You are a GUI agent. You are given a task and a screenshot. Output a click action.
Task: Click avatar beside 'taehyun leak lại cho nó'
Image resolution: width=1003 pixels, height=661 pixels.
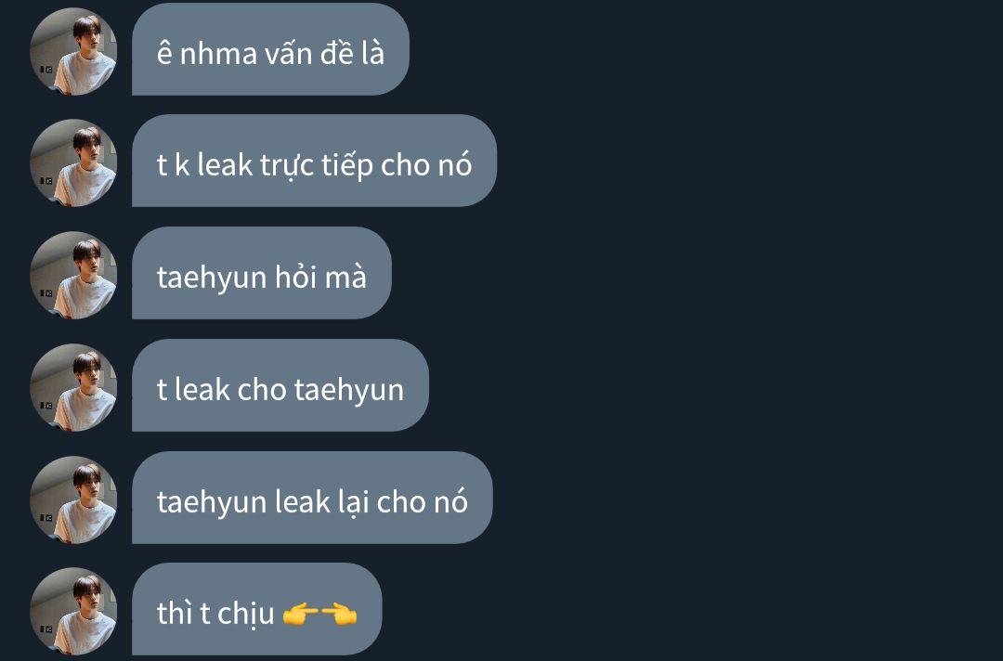pos(73,499)
